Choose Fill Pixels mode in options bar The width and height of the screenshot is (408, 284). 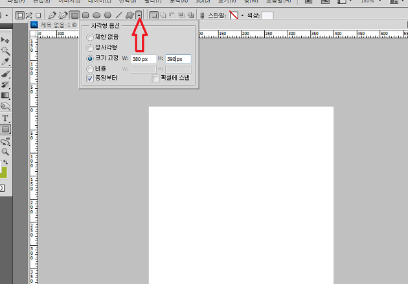pos(38,16)
